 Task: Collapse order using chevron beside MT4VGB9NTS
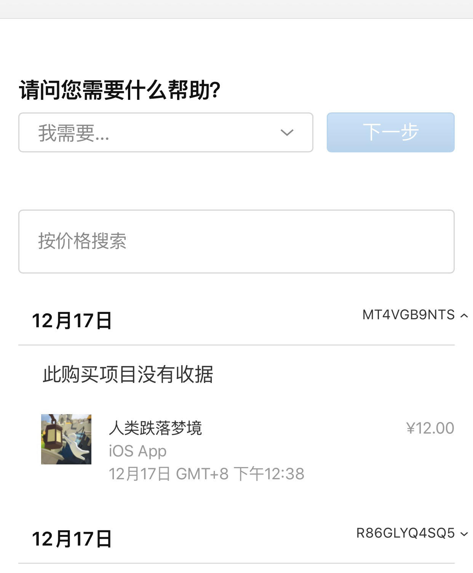[x=464, y=315]
